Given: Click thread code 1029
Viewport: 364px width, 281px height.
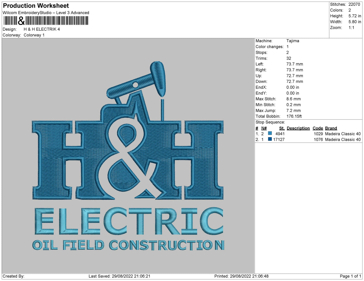Looking at the screenshot, I should (318, 134).
